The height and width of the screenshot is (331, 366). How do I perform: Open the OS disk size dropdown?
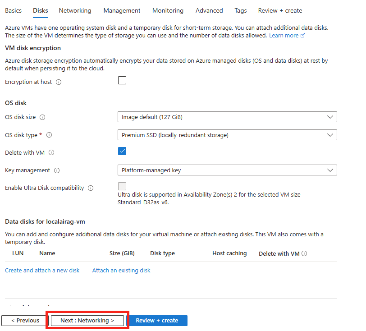tap(227, 117)
